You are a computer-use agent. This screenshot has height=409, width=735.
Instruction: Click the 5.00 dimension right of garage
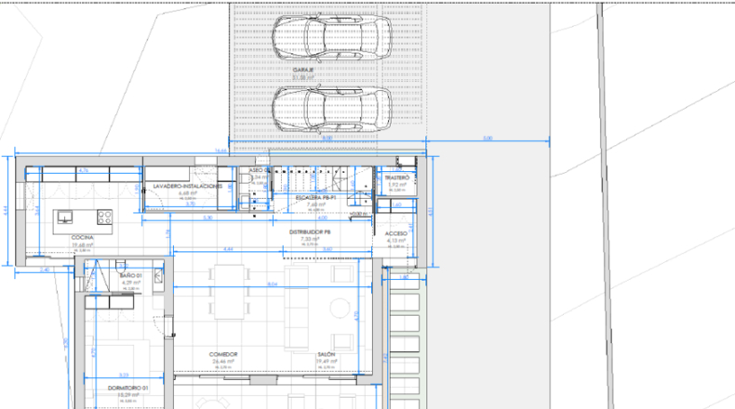point(488,139)
